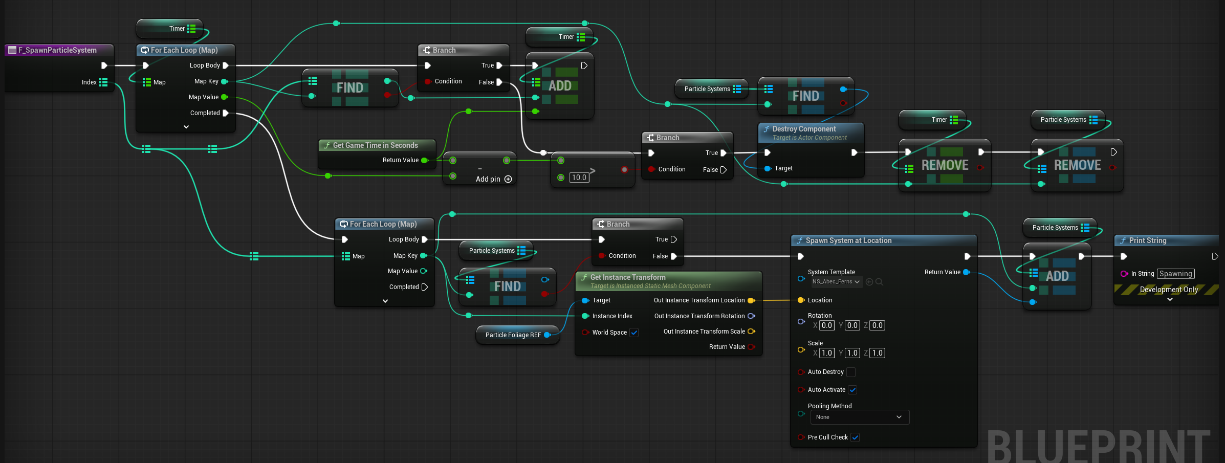
Task: Open the Pooling Method dropdown
Action: click(x=860, y=417)
